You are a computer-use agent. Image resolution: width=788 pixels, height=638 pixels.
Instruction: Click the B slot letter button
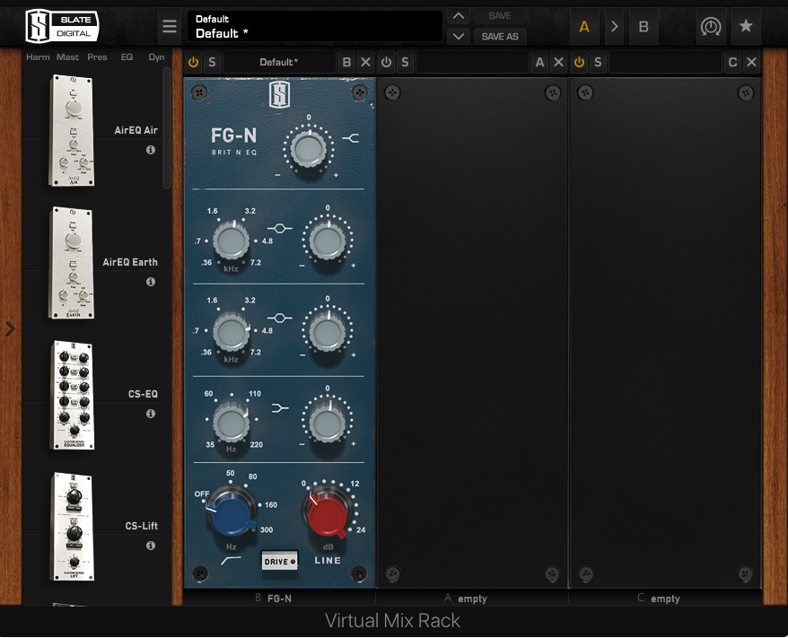coord(346,62)
